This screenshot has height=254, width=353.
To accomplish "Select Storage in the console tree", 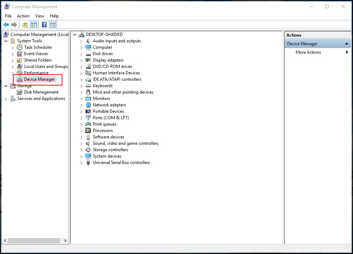I will point(25,86).
